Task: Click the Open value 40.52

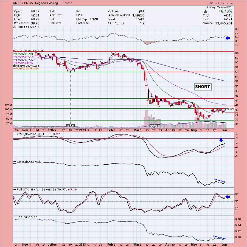Action: coord(35,11)
